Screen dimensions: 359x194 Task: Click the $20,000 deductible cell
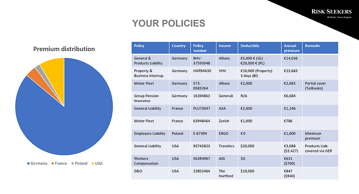pos(260,148)
